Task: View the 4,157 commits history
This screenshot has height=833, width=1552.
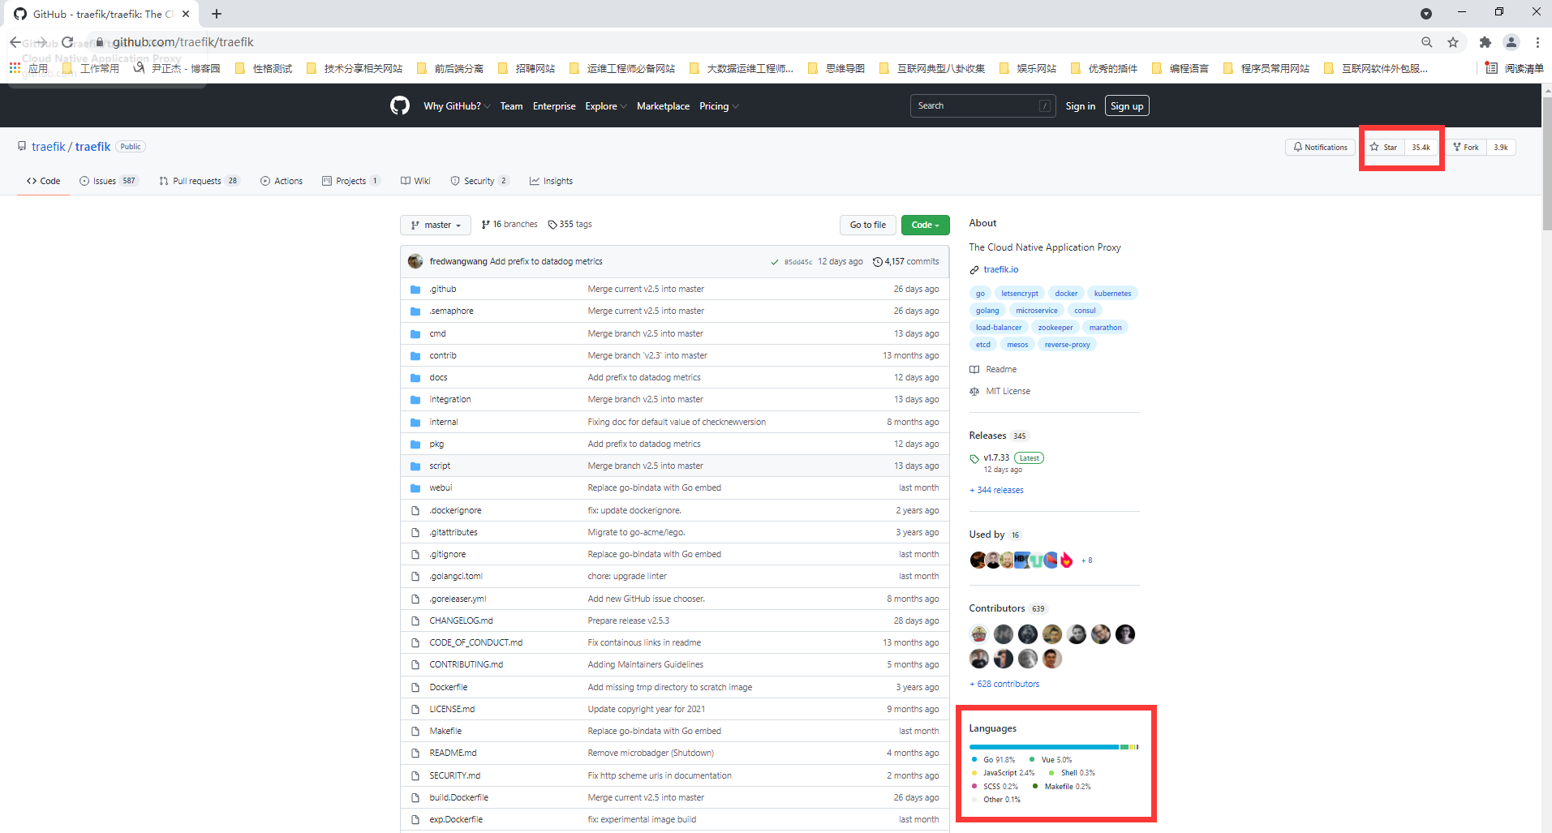Action: tap(906, 261)
